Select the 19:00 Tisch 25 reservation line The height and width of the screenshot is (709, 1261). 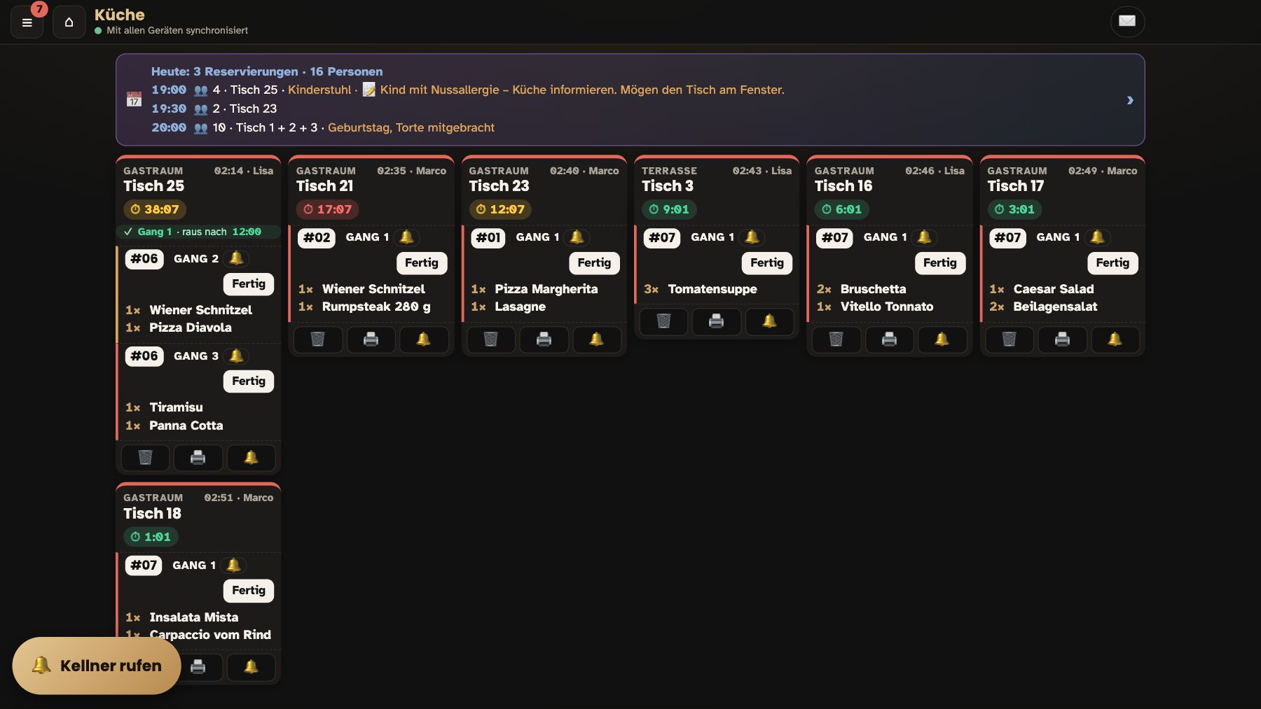[468, 90]
